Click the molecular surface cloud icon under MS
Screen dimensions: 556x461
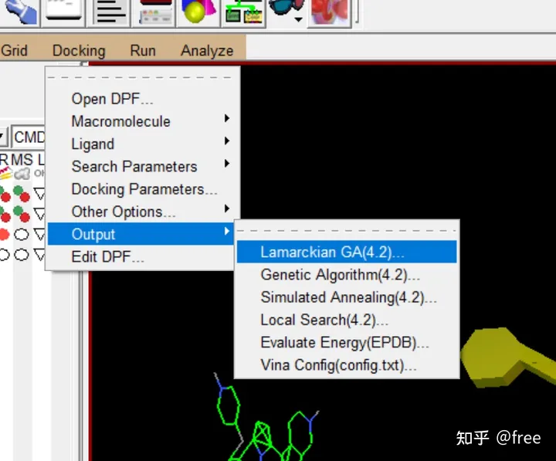click(x=22, y=174)
